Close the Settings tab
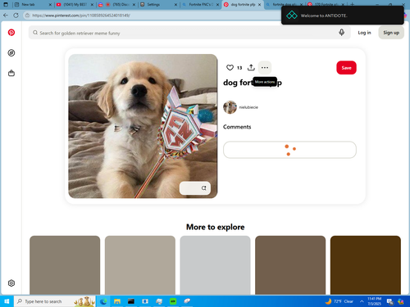 [x=175, y=5]
